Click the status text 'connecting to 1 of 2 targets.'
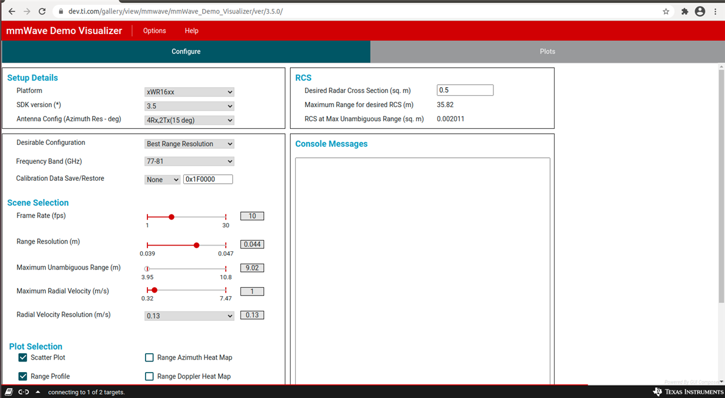The width and height of the screenshot is (725, 398). tap(87, 392)
